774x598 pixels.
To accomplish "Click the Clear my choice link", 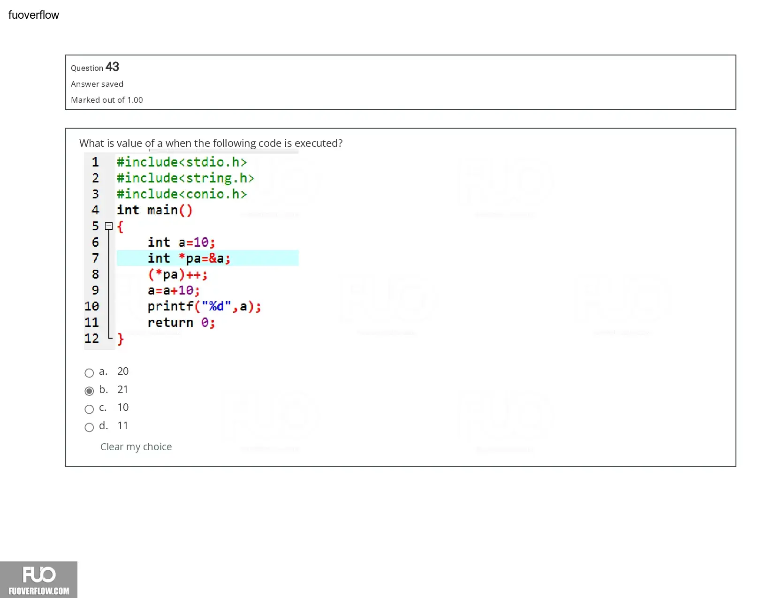I will [136, 447].
